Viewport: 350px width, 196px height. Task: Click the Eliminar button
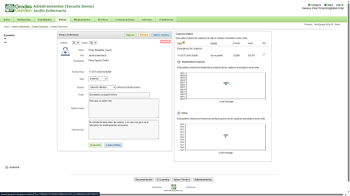pos(144,35)
